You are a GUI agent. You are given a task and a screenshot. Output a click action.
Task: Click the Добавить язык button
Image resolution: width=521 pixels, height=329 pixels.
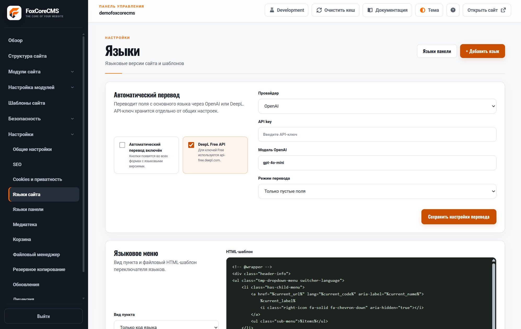pyautogui.click(x=482, y=51)
